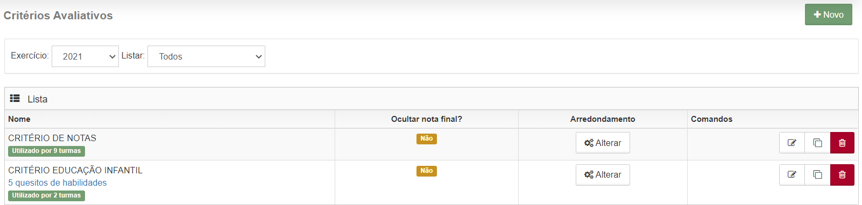The height and width of the screenshot is (205, 862).
Task: Click the Utilizado por 9 turmas badge
Action: (46, 151)
